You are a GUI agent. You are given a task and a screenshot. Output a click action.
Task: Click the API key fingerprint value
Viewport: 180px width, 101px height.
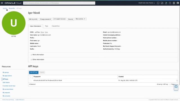(x=48, y=81)
